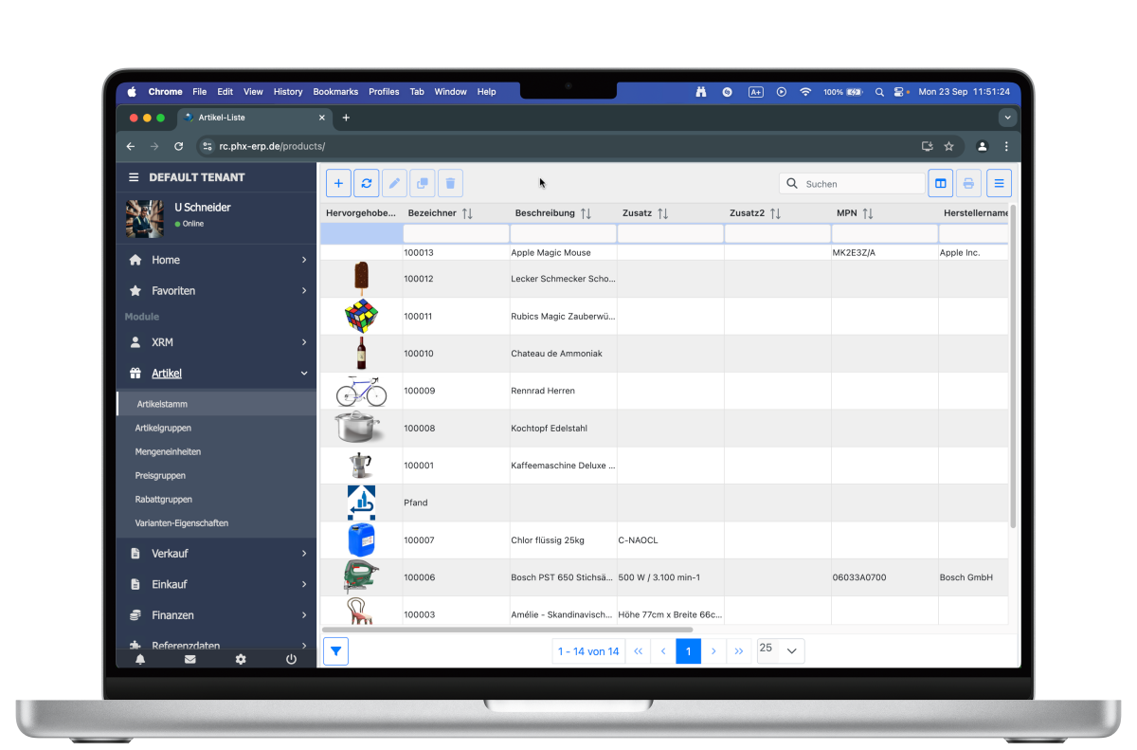This screenshot has width=1137, height=750.
Task: Click the trash delete icon in toolbar
Action: tap(450, 183)
